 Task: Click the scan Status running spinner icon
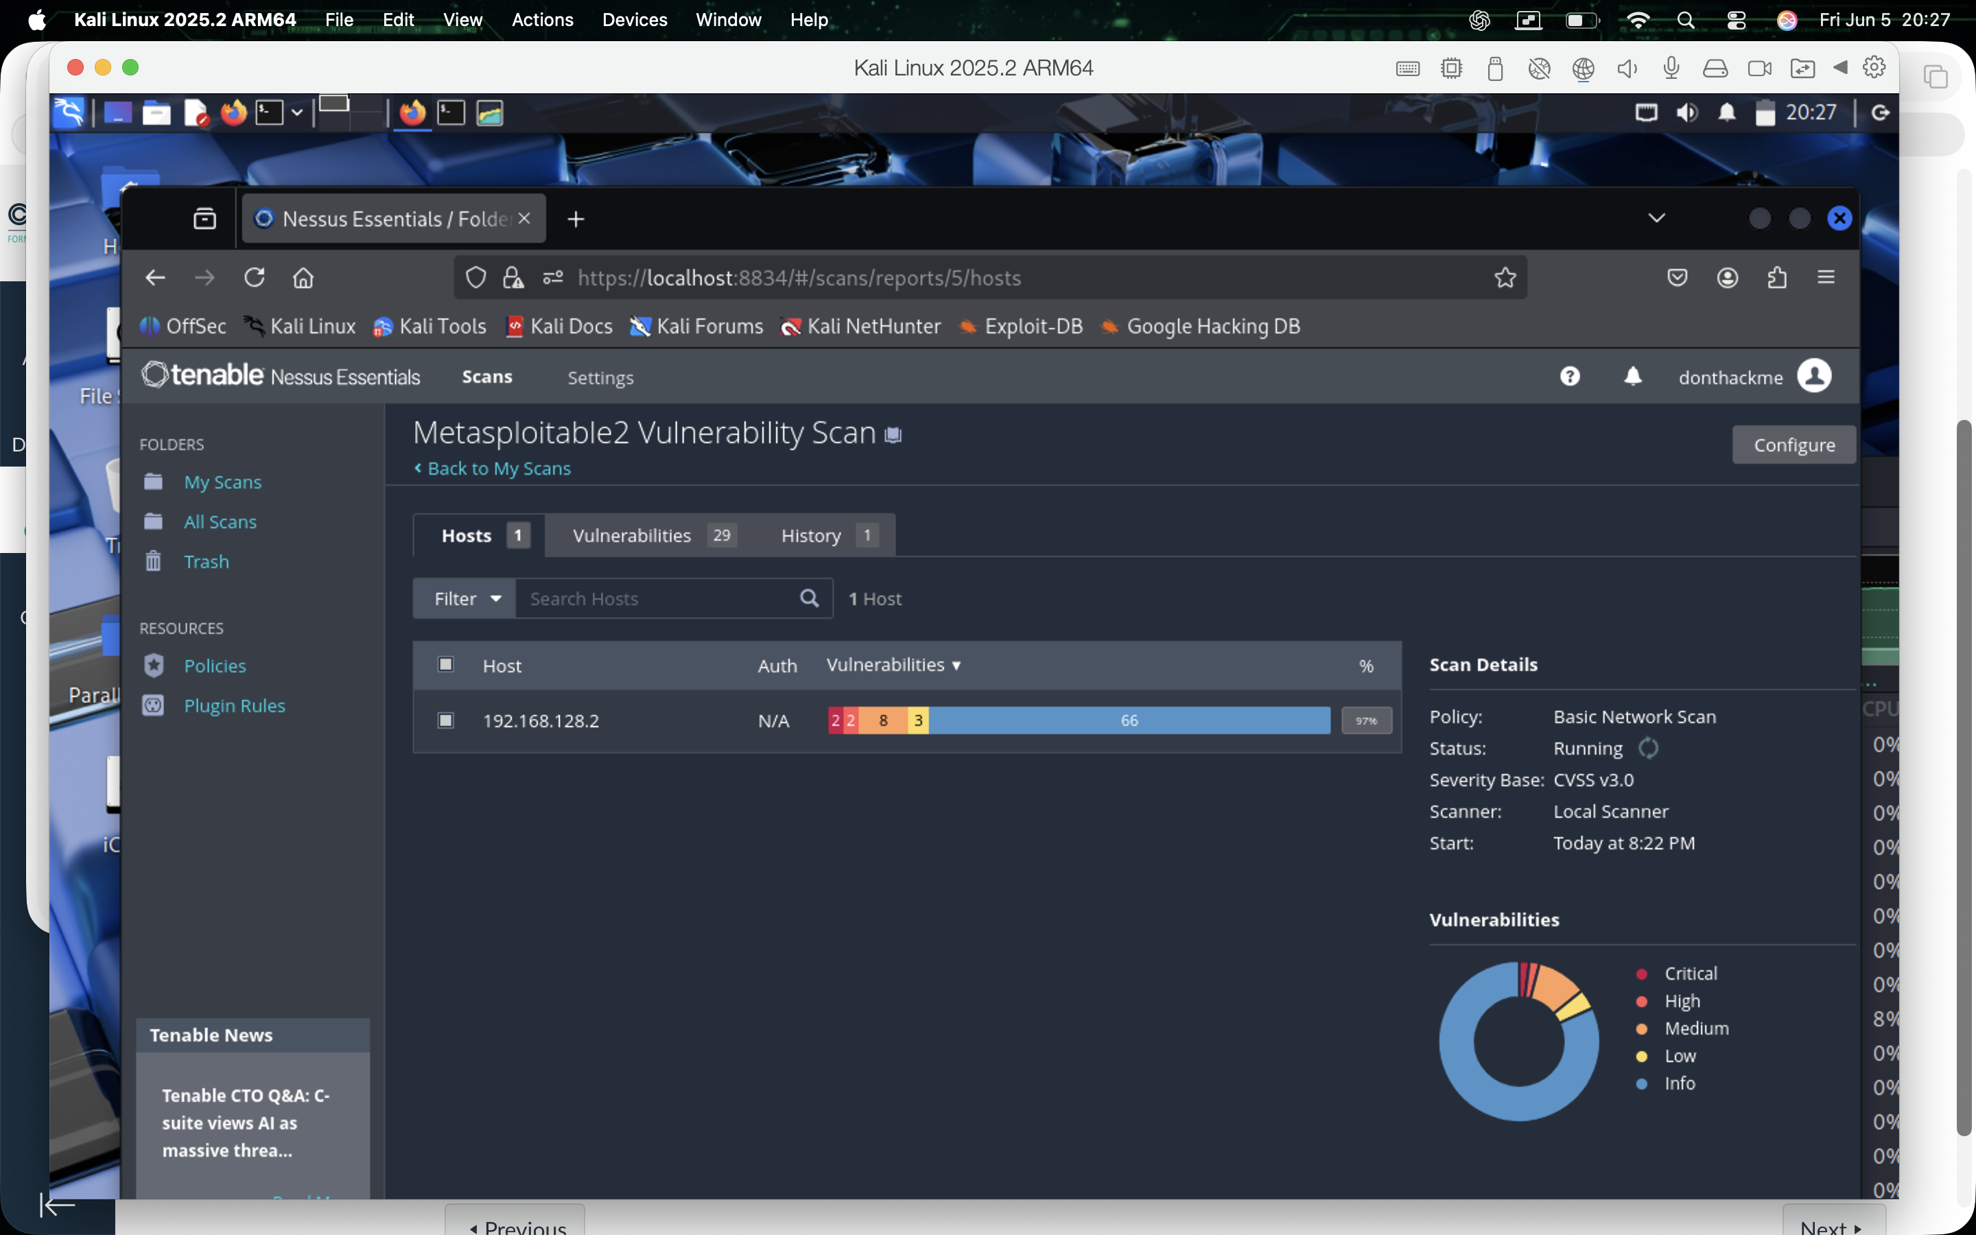click(1648, 748)
